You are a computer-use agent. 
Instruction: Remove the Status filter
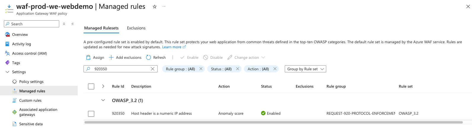[238, 69]
